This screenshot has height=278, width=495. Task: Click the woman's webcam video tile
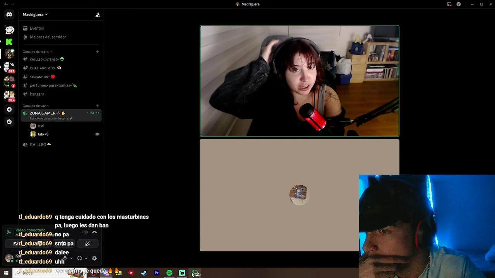coord(299,81)
